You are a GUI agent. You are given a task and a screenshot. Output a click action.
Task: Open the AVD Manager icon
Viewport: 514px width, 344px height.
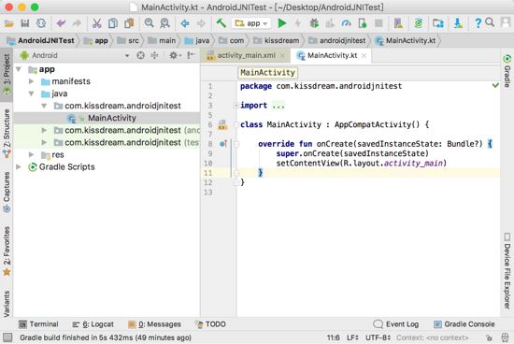point(398,23)
